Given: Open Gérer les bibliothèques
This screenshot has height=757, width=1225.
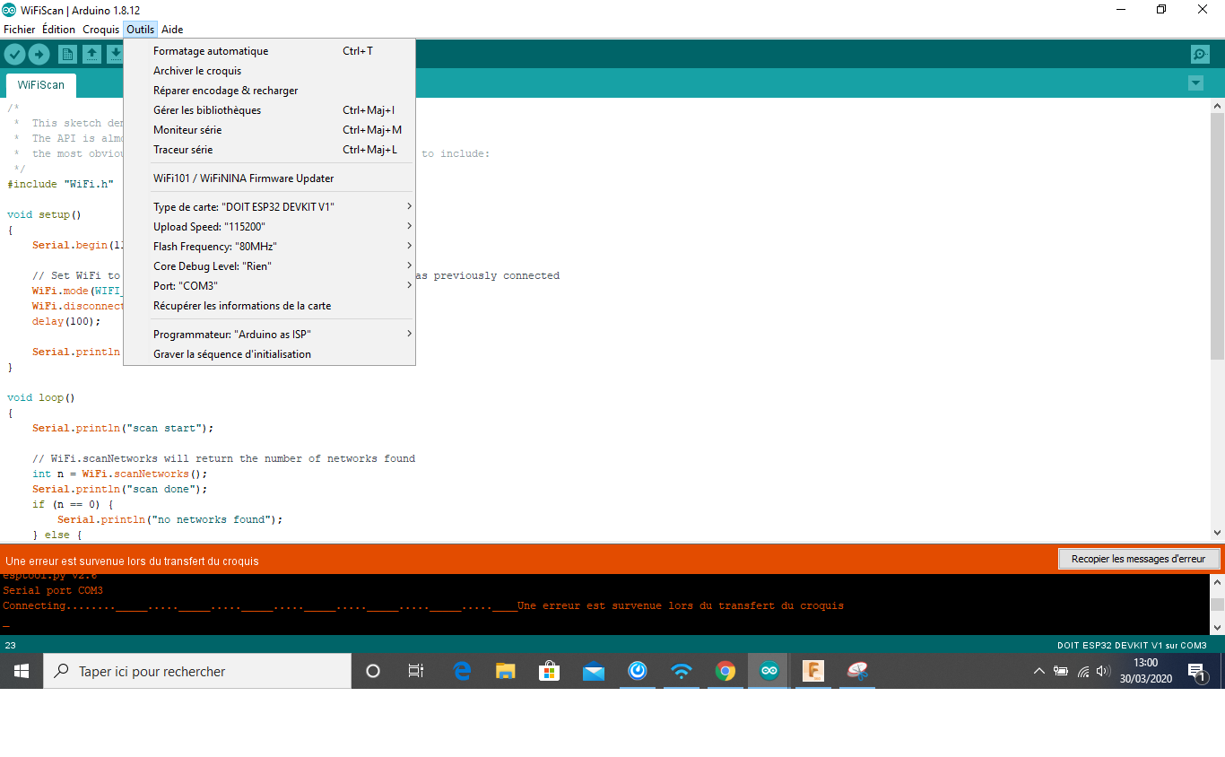Looking at the screenshot, I should pyautogui.click(x=269, y=110).
